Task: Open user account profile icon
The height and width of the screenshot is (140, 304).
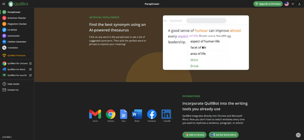Action: [x=299, y=4]
